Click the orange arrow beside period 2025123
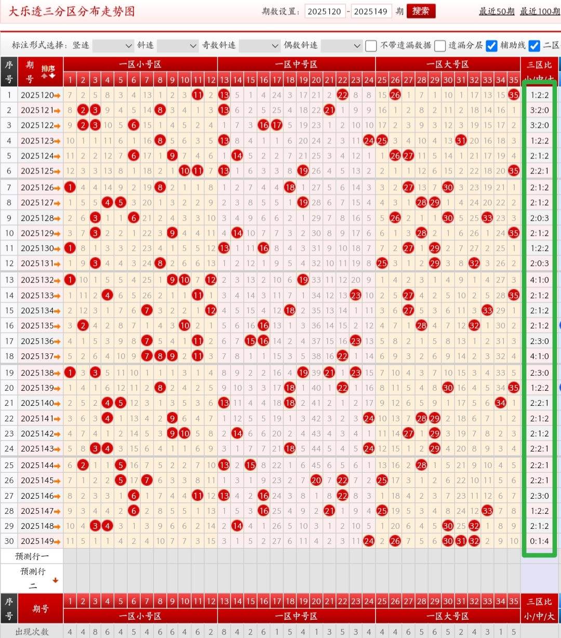This screenshot has height=638, width=561. (58, 141)
